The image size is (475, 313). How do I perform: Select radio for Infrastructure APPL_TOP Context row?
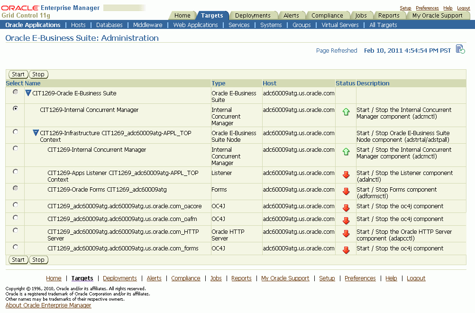pyautogui.click(x=15, y=131)
